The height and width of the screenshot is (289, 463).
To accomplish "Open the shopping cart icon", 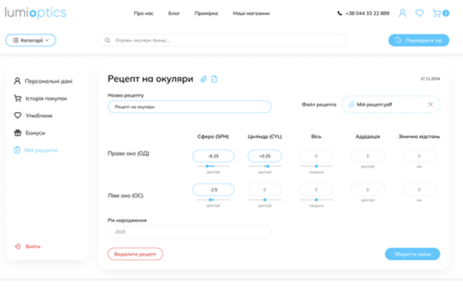I will coord(437,13).
